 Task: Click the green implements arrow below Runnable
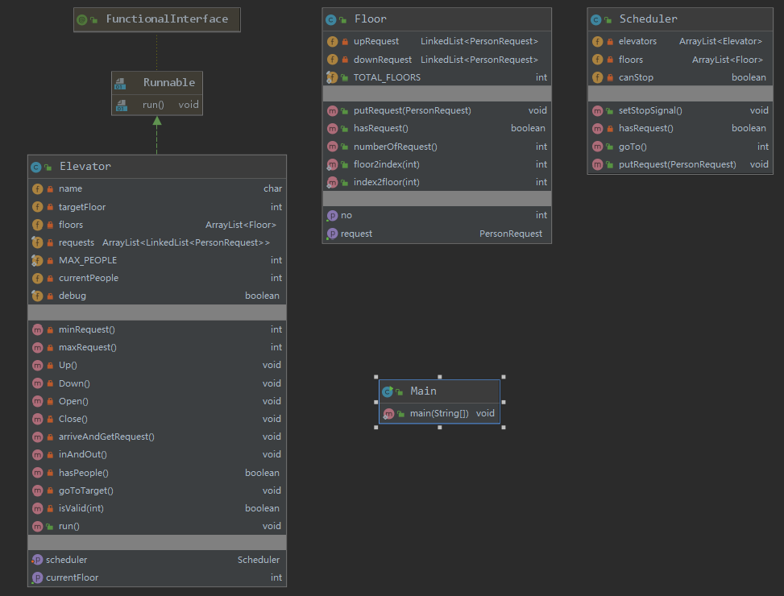(x=157, y=122)
